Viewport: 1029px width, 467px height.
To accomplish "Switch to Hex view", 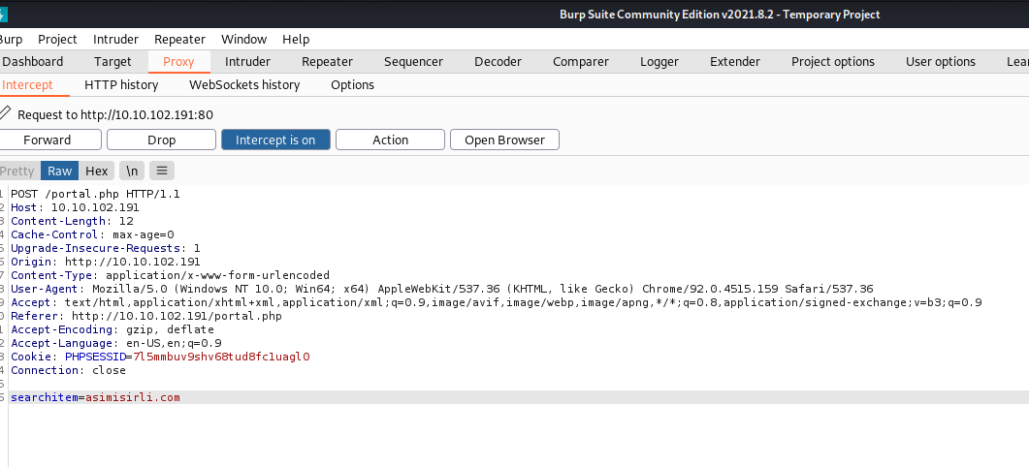I will (96, 171).
